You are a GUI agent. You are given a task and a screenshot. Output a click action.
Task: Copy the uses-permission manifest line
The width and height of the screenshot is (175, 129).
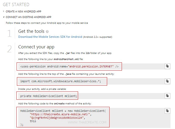167,66
